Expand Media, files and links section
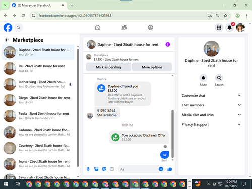This screenshot has height=189, width=252. [x=211, y=115]
